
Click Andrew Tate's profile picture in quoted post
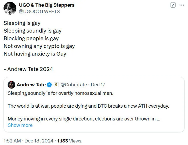click(x=12, y=85)
